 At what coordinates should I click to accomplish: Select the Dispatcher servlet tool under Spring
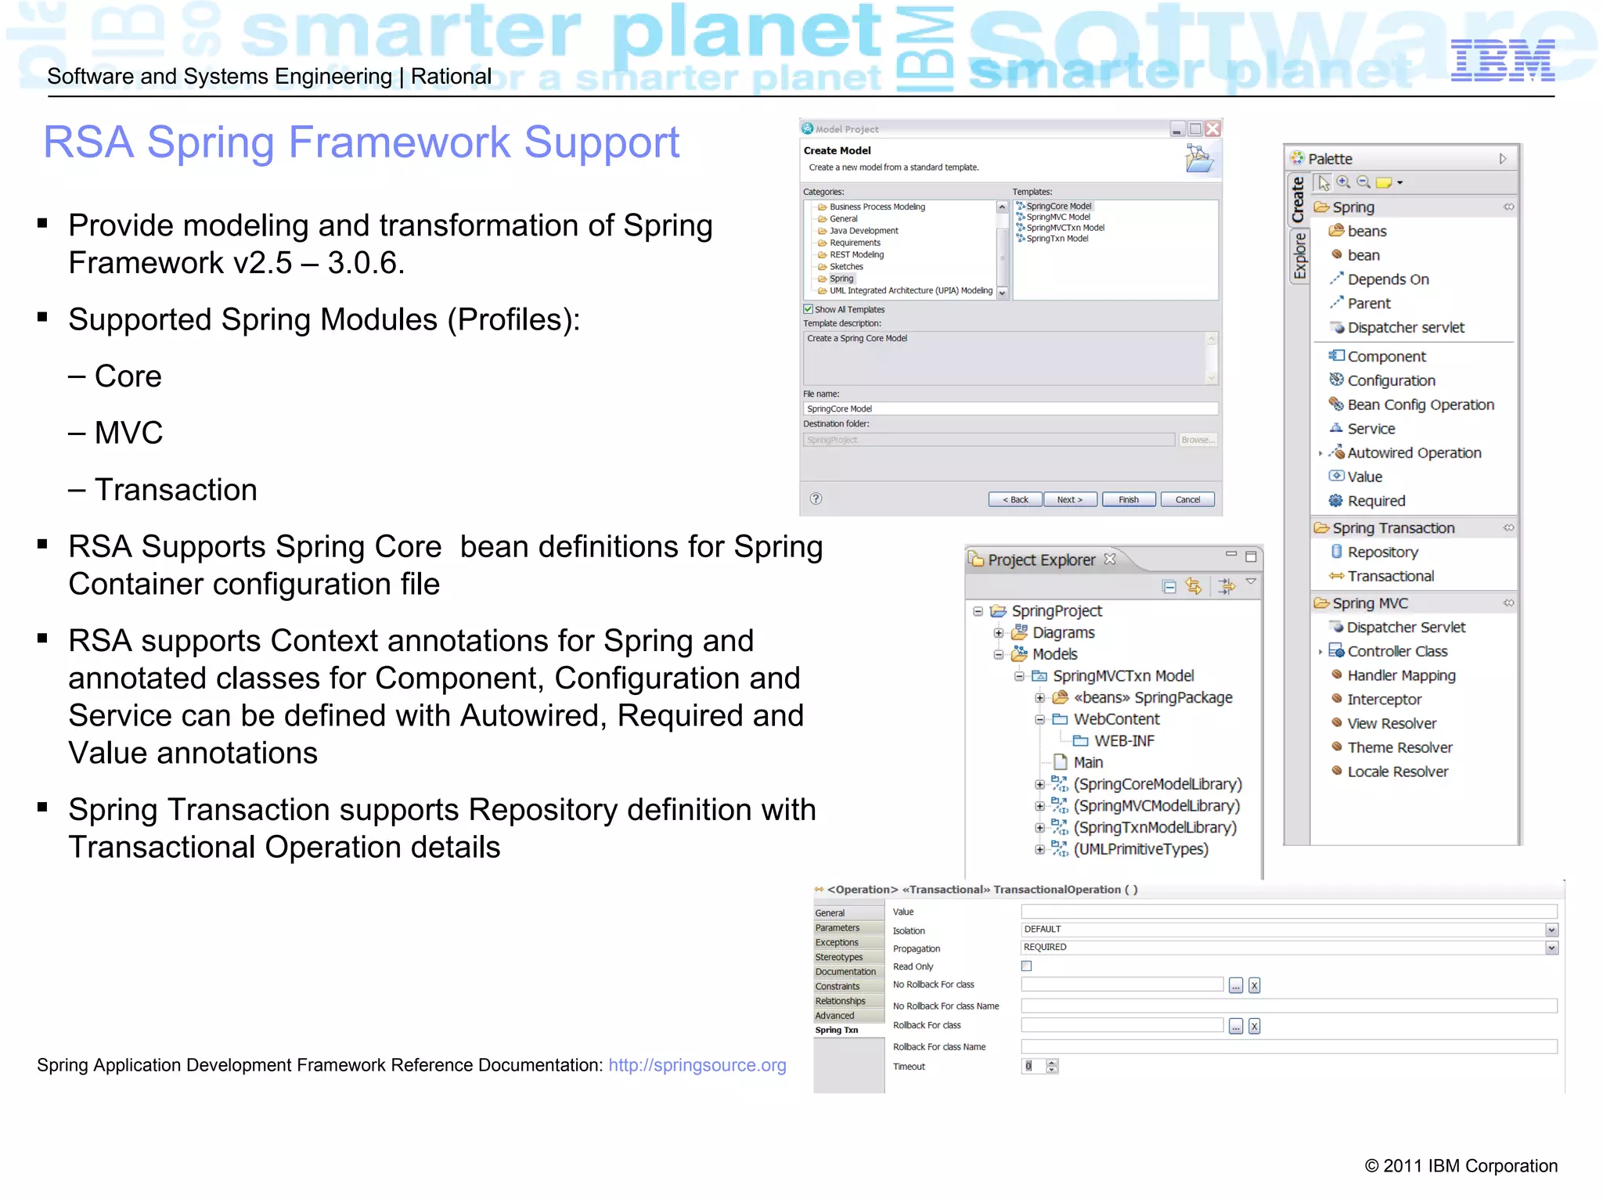(1397, 327)
